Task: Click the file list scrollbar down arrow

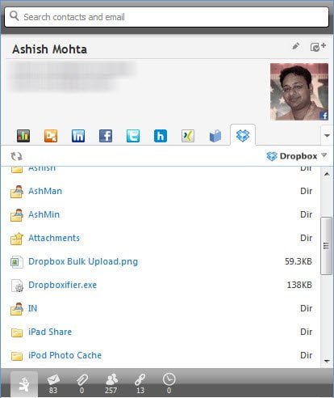Action: tap(327, 361)
